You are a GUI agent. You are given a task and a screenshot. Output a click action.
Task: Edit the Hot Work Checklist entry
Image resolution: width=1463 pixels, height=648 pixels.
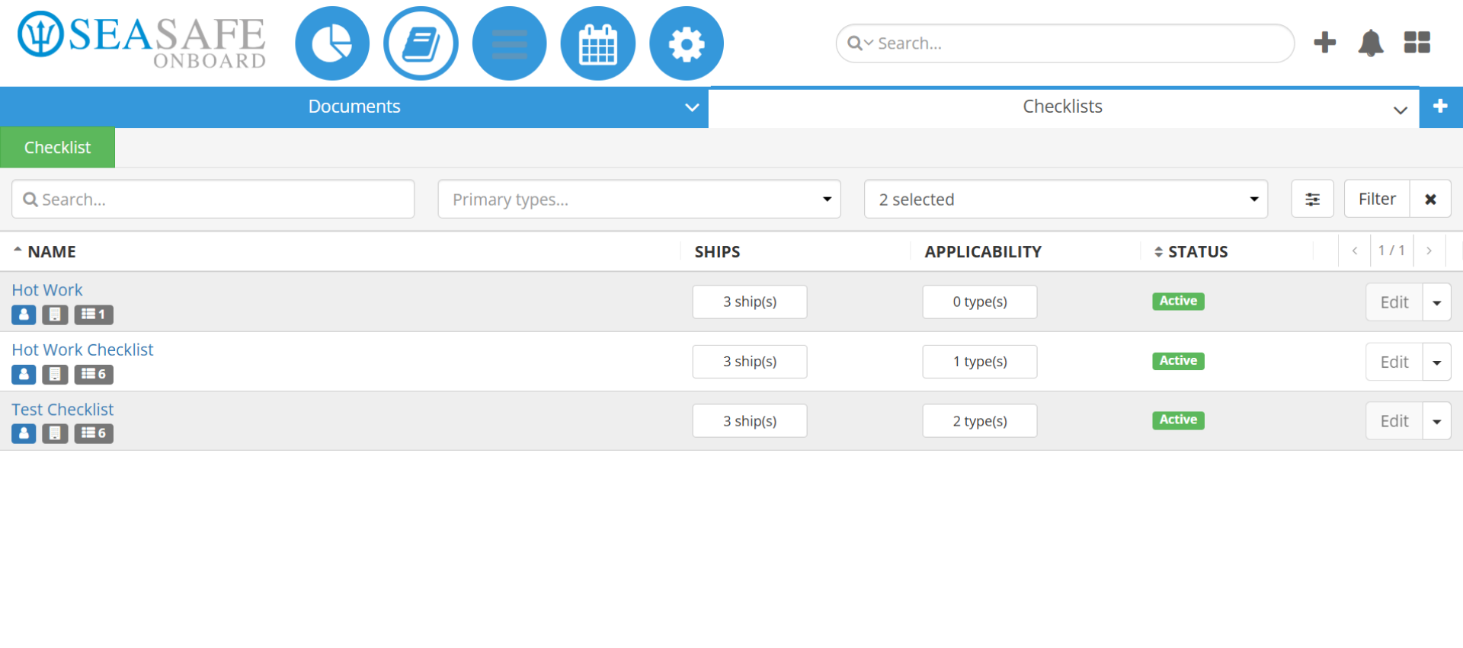click(x=1394, y=362)
